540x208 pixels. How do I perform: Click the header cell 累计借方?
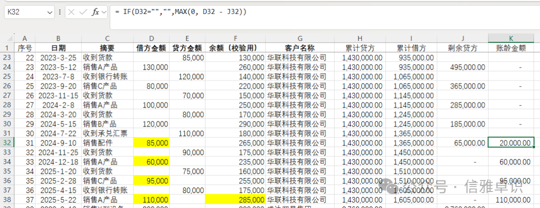411,47
